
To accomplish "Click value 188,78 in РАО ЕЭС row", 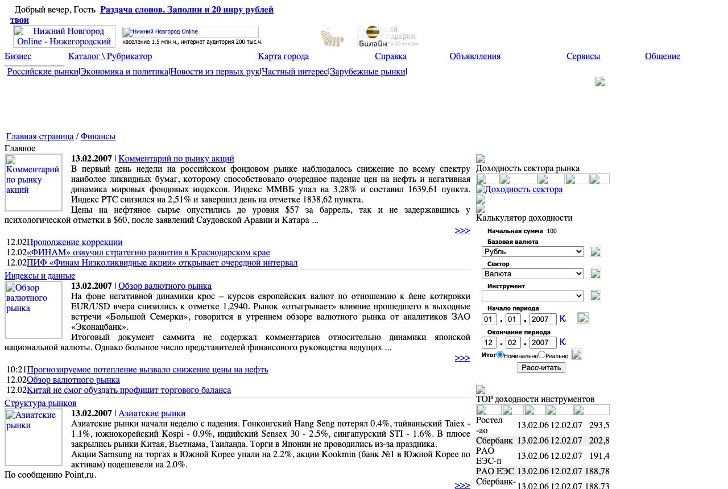I will coord(597,471).
